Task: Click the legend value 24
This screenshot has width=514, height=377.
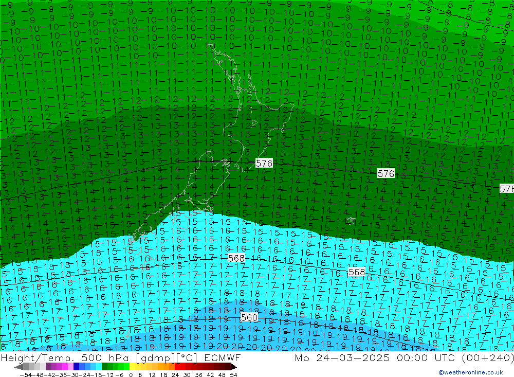Action: [x=175, y=375]
